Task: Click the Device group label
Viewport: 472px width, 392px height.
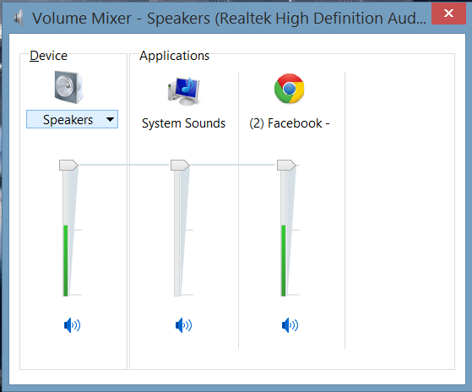Action: click(x=48, y=56)
